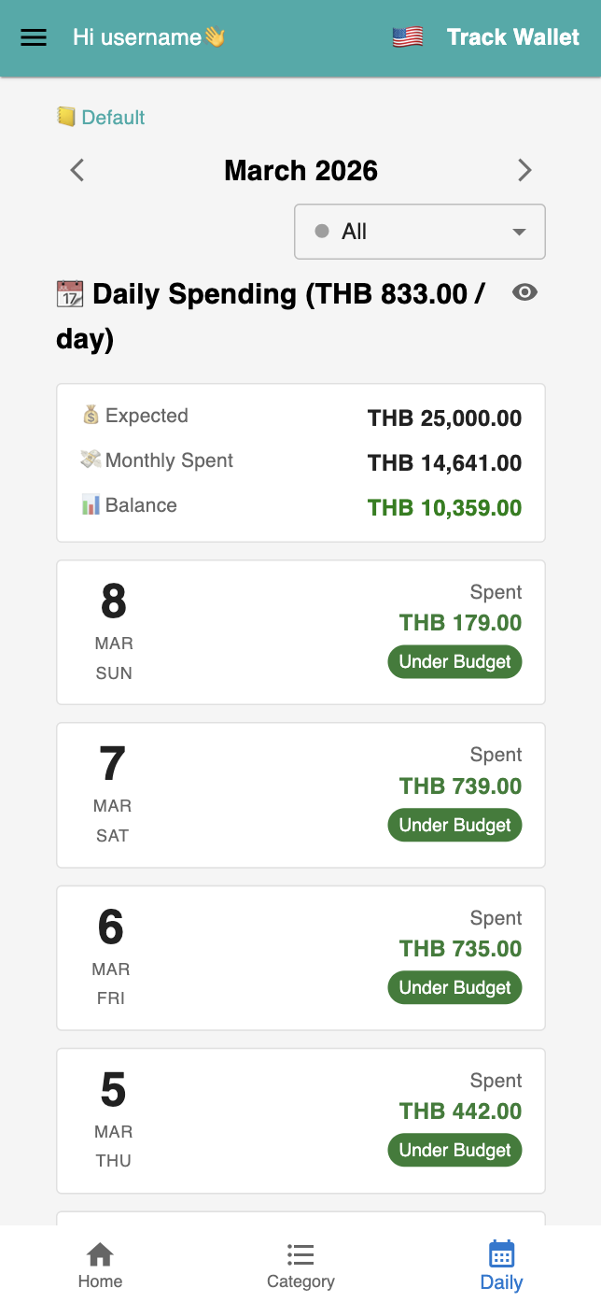Toggle amount visibility with the eye icon

pos(524,293)
